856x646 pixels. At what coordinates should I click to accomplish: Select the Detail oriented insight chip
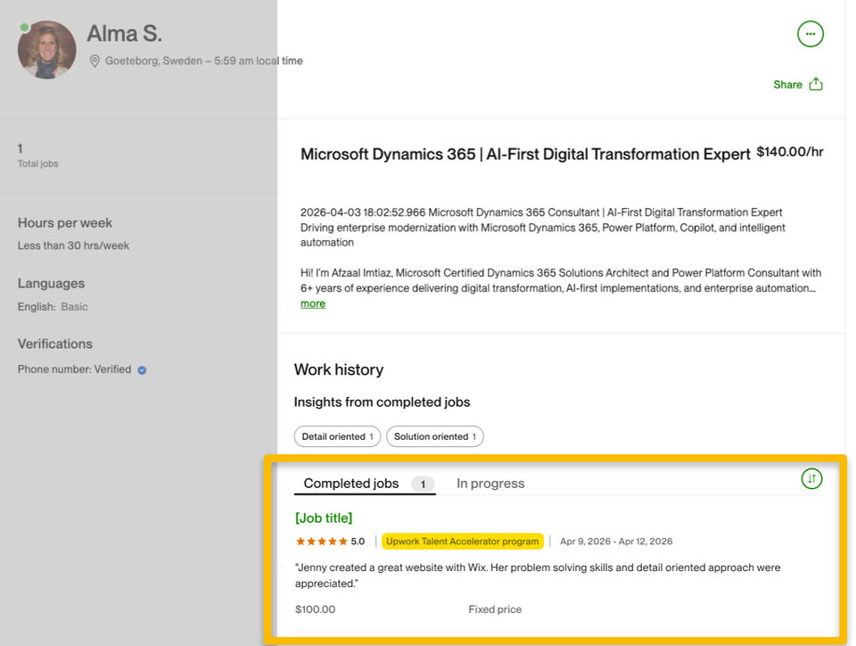[x=337, y=436]
